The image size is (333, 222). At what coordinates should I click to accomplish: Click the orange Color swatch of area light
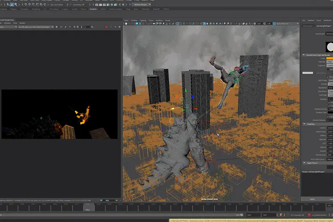[330, 58]
